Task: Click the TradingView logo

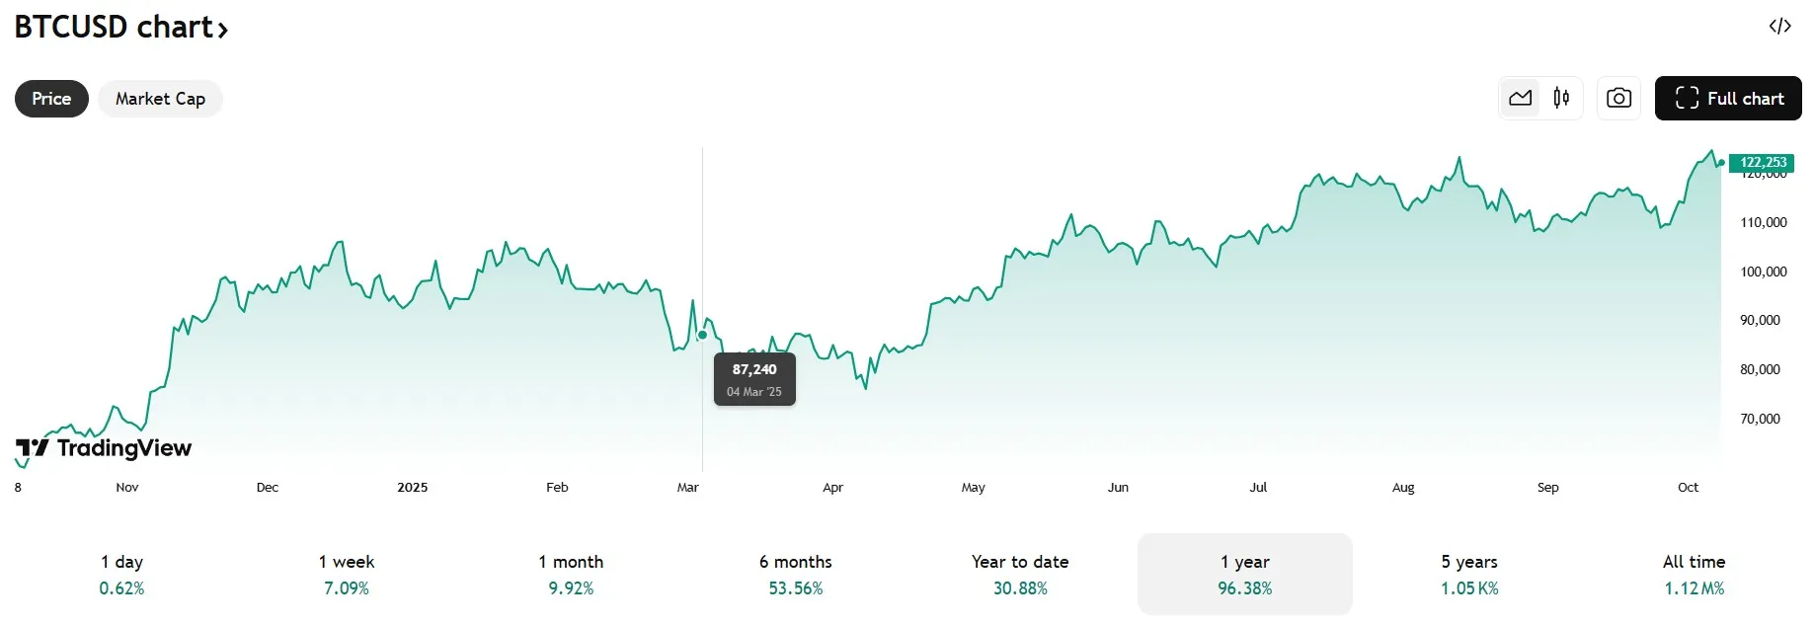Action: pyautogui.click(x=102, y=447)
